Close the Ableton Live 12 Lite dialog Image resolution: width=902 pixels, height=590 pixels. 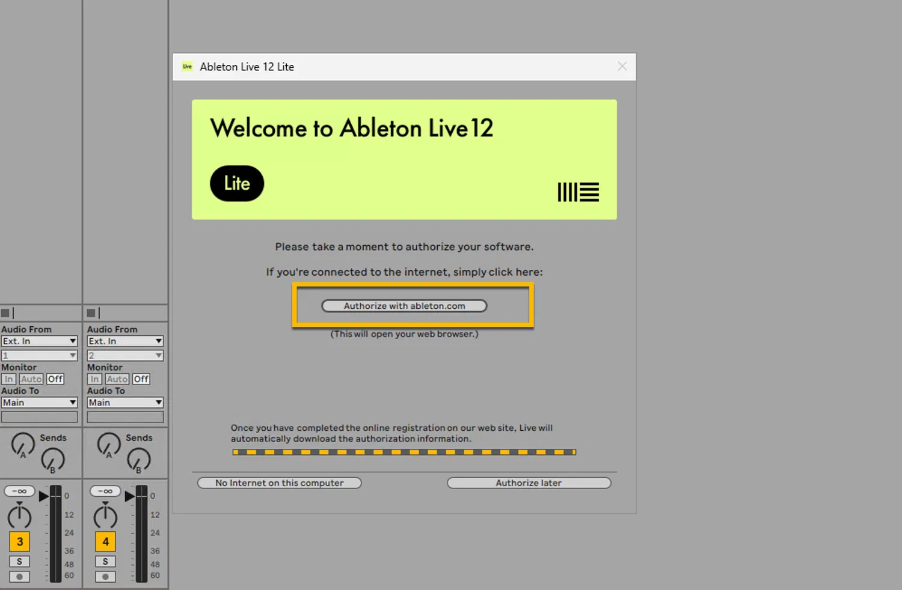click(x=622, y=66)
